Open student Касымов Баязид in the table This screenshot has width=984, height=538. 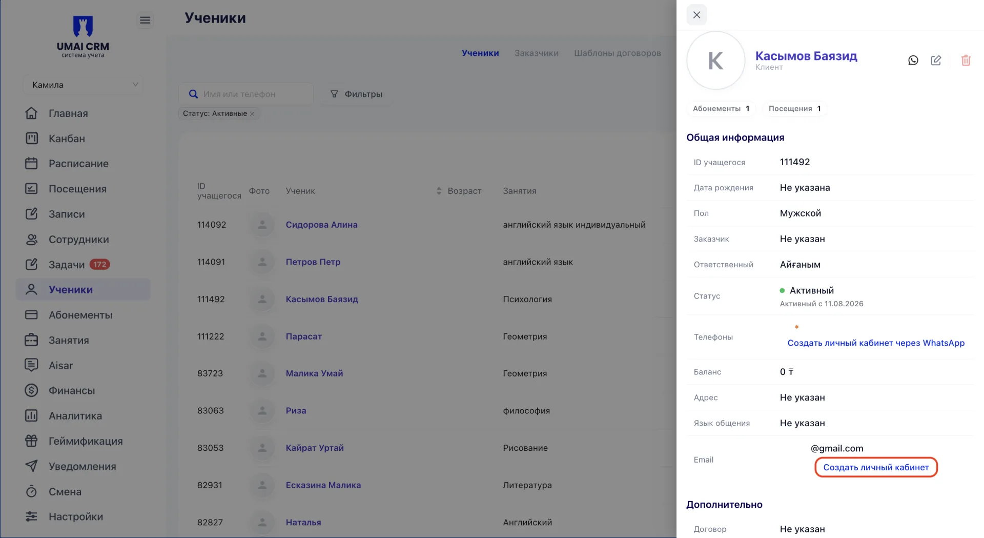tap(322, 299)
